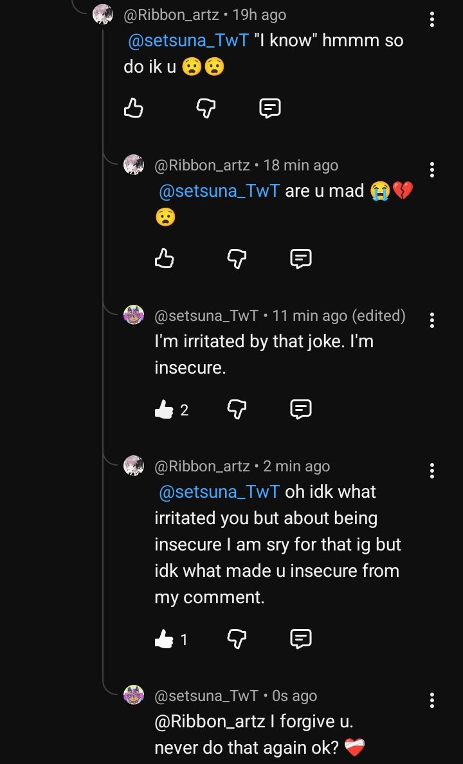Screen dimensions: 463x764
Task: Open more options for the 2 min ago comment
Action: click(432, 471)
